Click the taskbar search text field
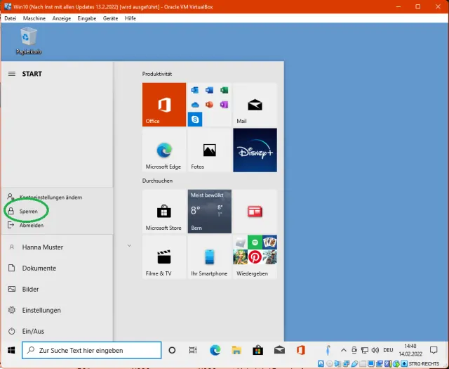The height and width of the screenshot is (369, 449). tap(91, 350)
